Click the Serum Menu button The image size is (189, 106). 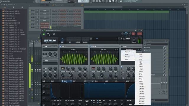[x=128, y=39]
